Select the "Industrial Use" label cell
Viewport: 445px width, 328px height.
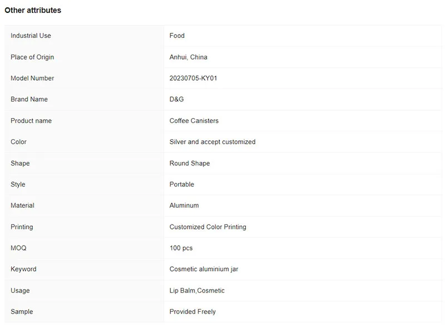point(31,36)
